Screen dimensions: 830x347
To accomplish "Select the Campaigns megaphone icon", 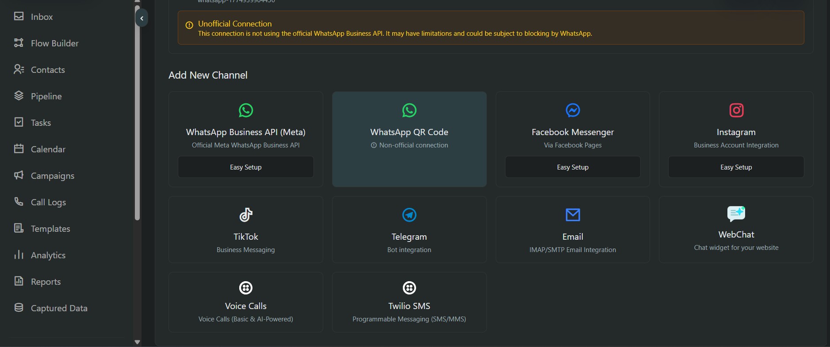I will coord(19,175).
